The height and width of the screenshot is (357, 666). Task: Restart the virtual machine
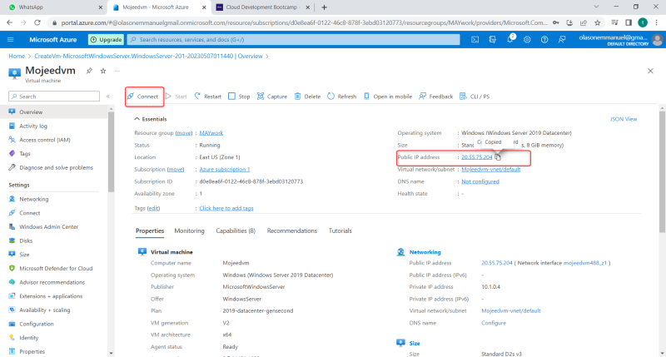point(207,97)
